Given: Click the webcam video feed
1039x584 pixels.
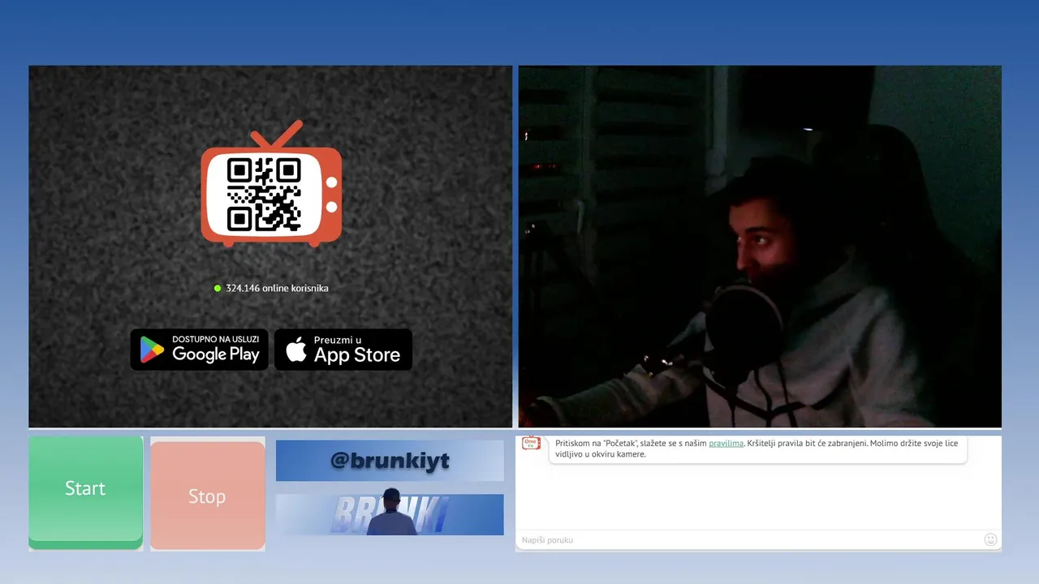Looking at the screenshot, I should point(760,247).
